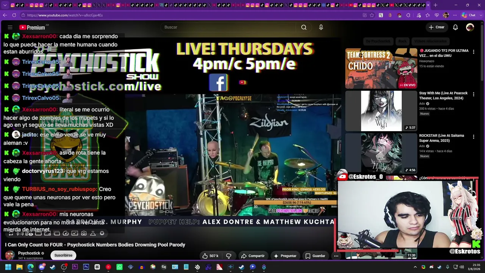
Task: Open the Copilot Chat button
Action: [469, 15]
